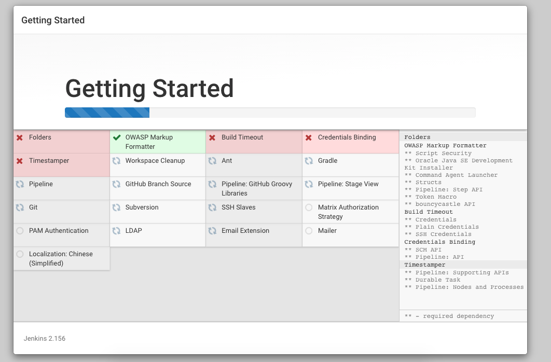The width and height of the screenshot is (551, 362).
Task: Click the sync icon beside Ant
Action: point(212,161)
